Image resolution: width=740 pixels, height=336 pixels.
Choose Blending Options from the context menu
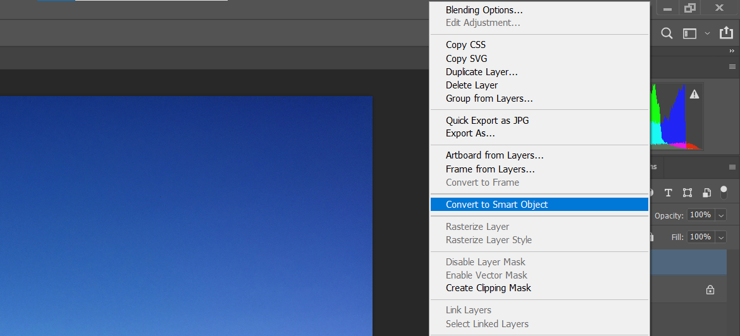click(x=484, y=10)
